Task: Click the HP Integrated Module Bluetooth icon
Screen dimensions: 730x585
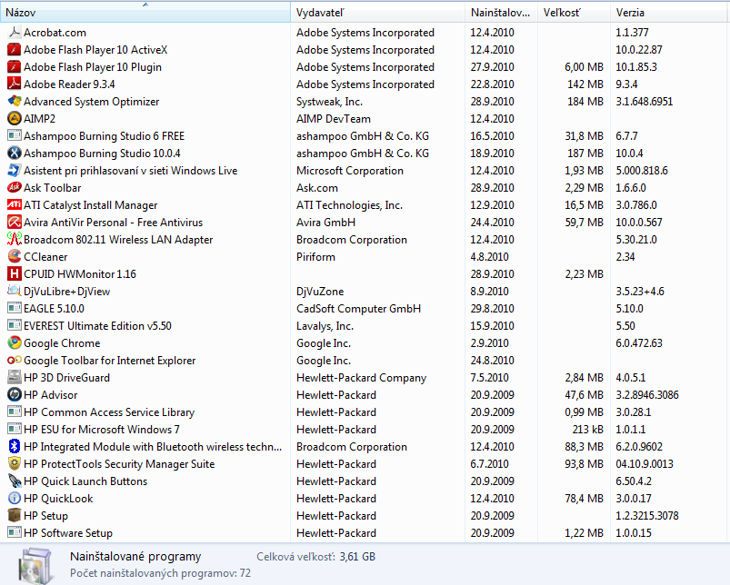Action: click(15, 447)
